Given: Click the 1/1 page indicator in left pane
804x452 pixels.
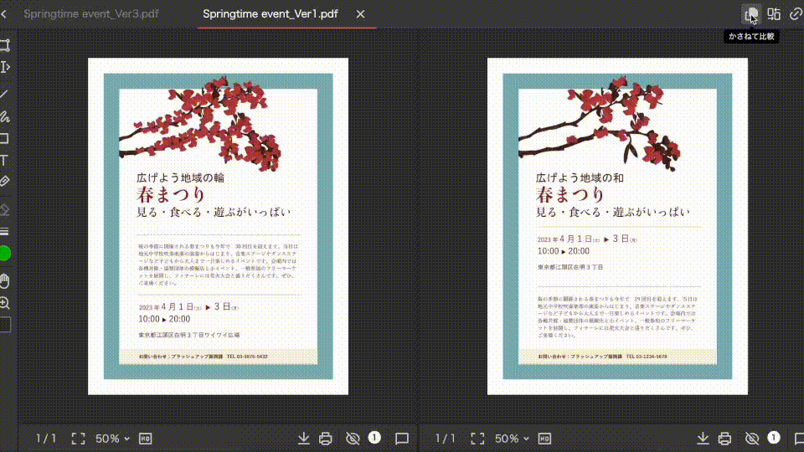Looking at the screenshot, I should (x=46, y=439).
